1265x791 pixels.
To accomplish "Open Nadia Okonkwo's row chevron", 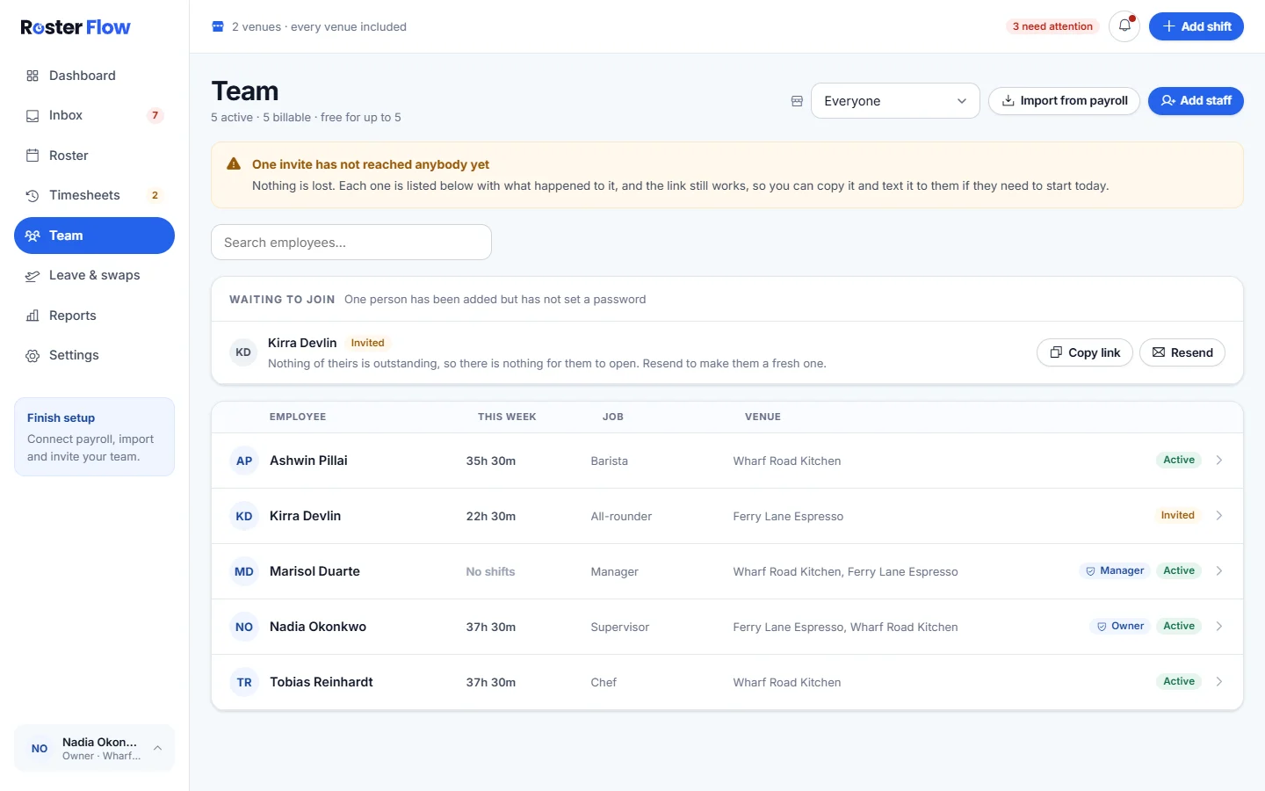I will [1219, 627].
